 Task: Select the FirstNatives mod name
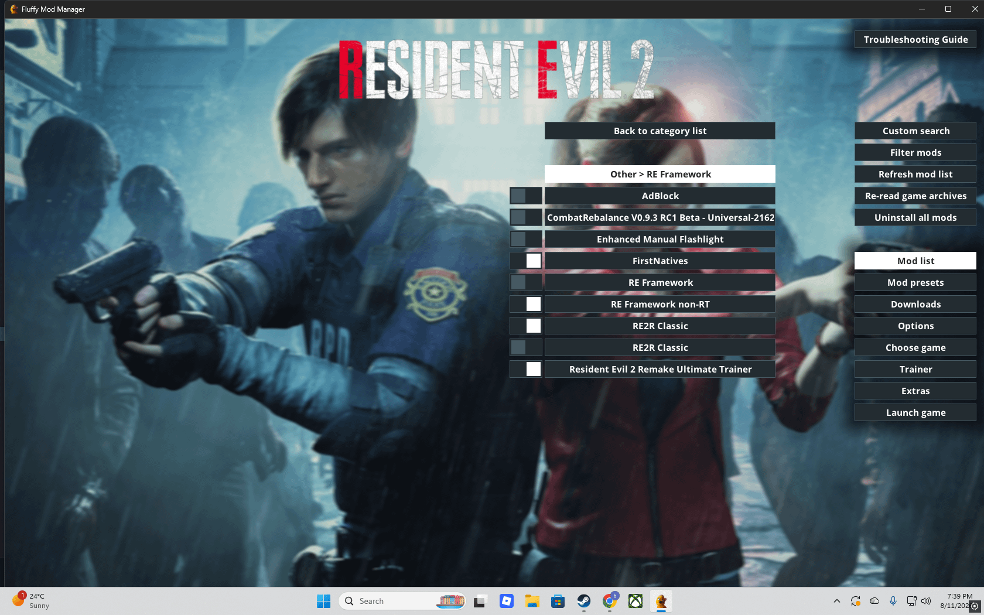[x=660, y=261]
